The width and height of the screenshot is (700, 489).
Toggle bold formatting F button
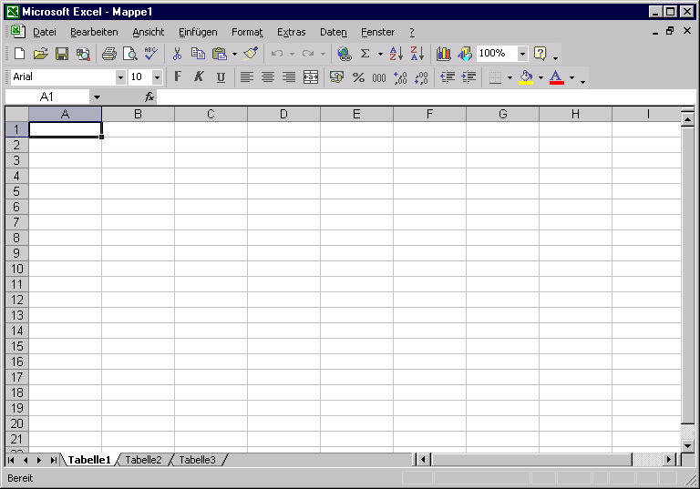pos(178,77)
